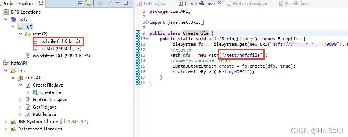Collapse the test (2) folder node

(20, 34)
